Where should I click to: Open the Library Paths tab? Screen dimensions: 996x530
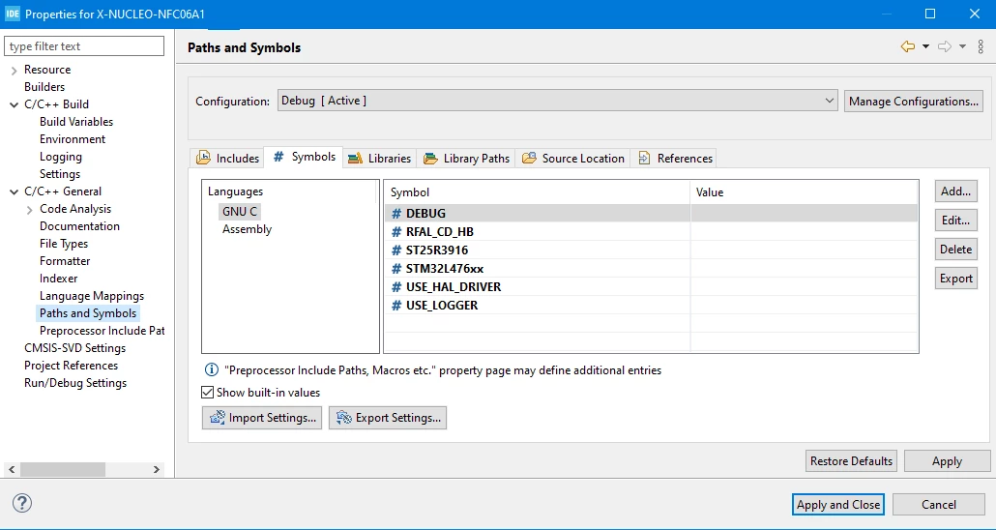466,159
